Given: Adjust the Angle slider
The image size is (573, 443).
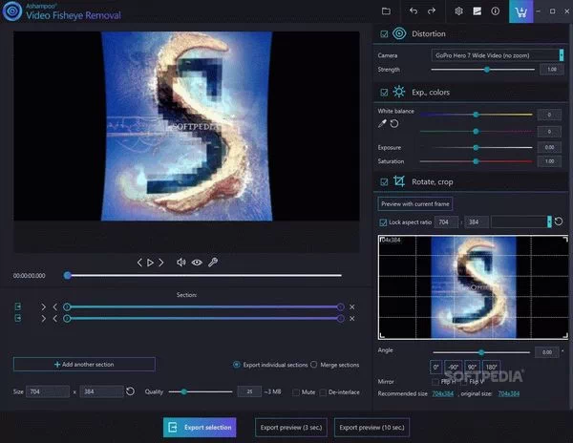Looking at the screenshot, I should click(x=481, y=352).
